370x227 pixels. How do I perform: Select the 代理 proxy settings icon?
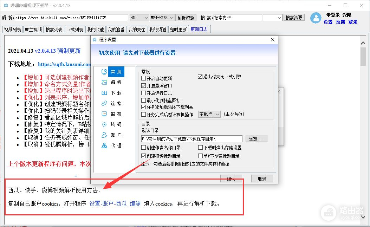(104, 145)
